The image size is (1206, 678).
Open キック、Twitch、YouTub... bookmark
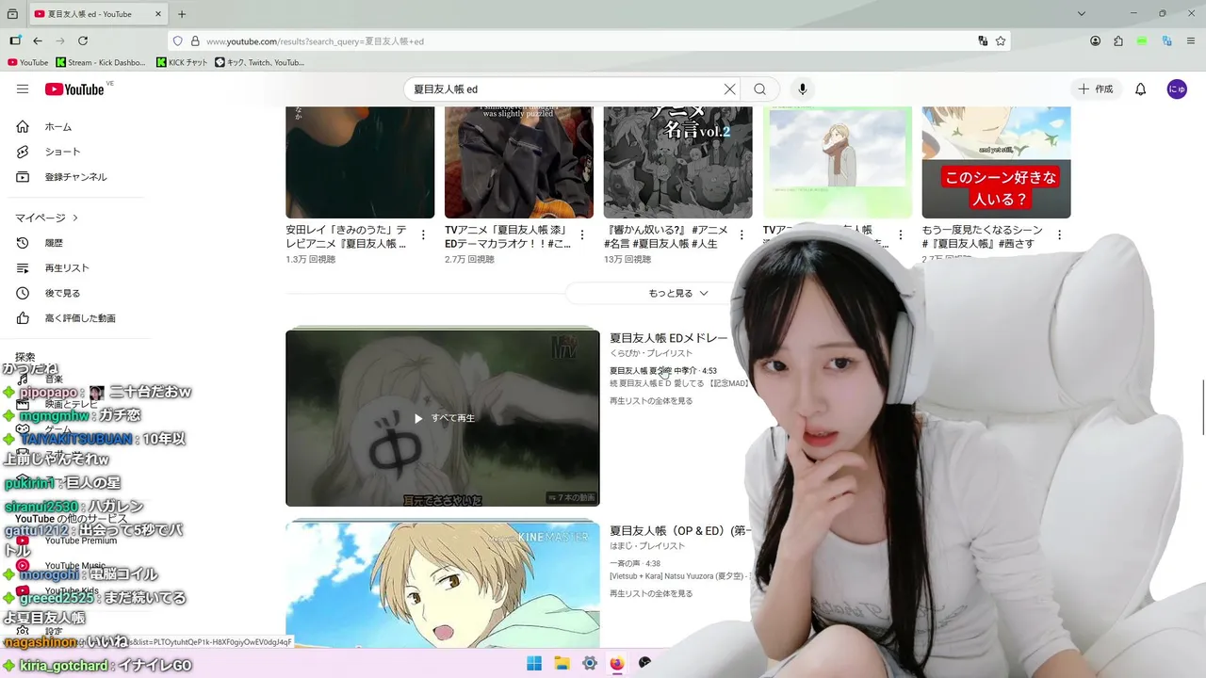(259, 62)
